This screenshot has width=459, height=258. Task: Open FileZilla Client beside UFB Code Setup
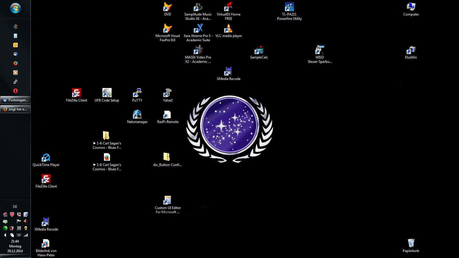point(77,95)
